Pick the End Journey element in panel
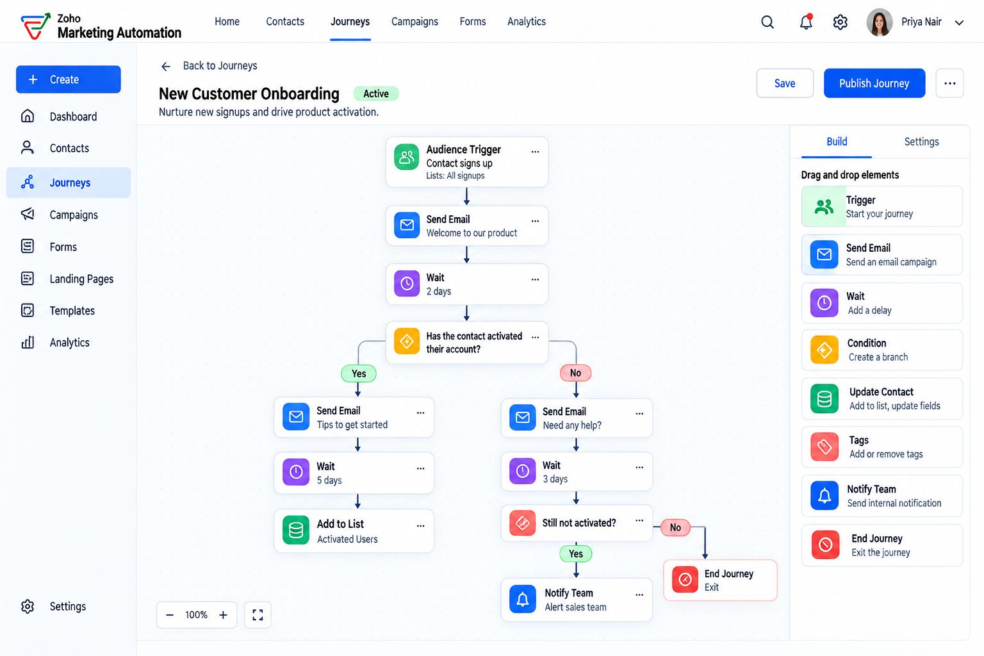The height and width of the screenshot is (656, 984). pos(881,545)
